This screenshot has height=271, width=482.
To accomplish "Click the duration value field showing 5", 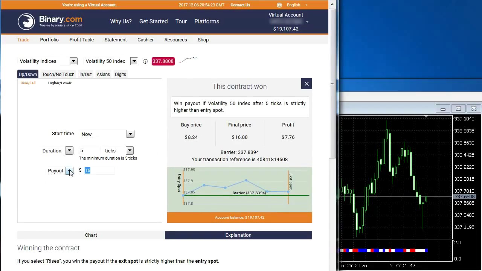I will [89, 151].
